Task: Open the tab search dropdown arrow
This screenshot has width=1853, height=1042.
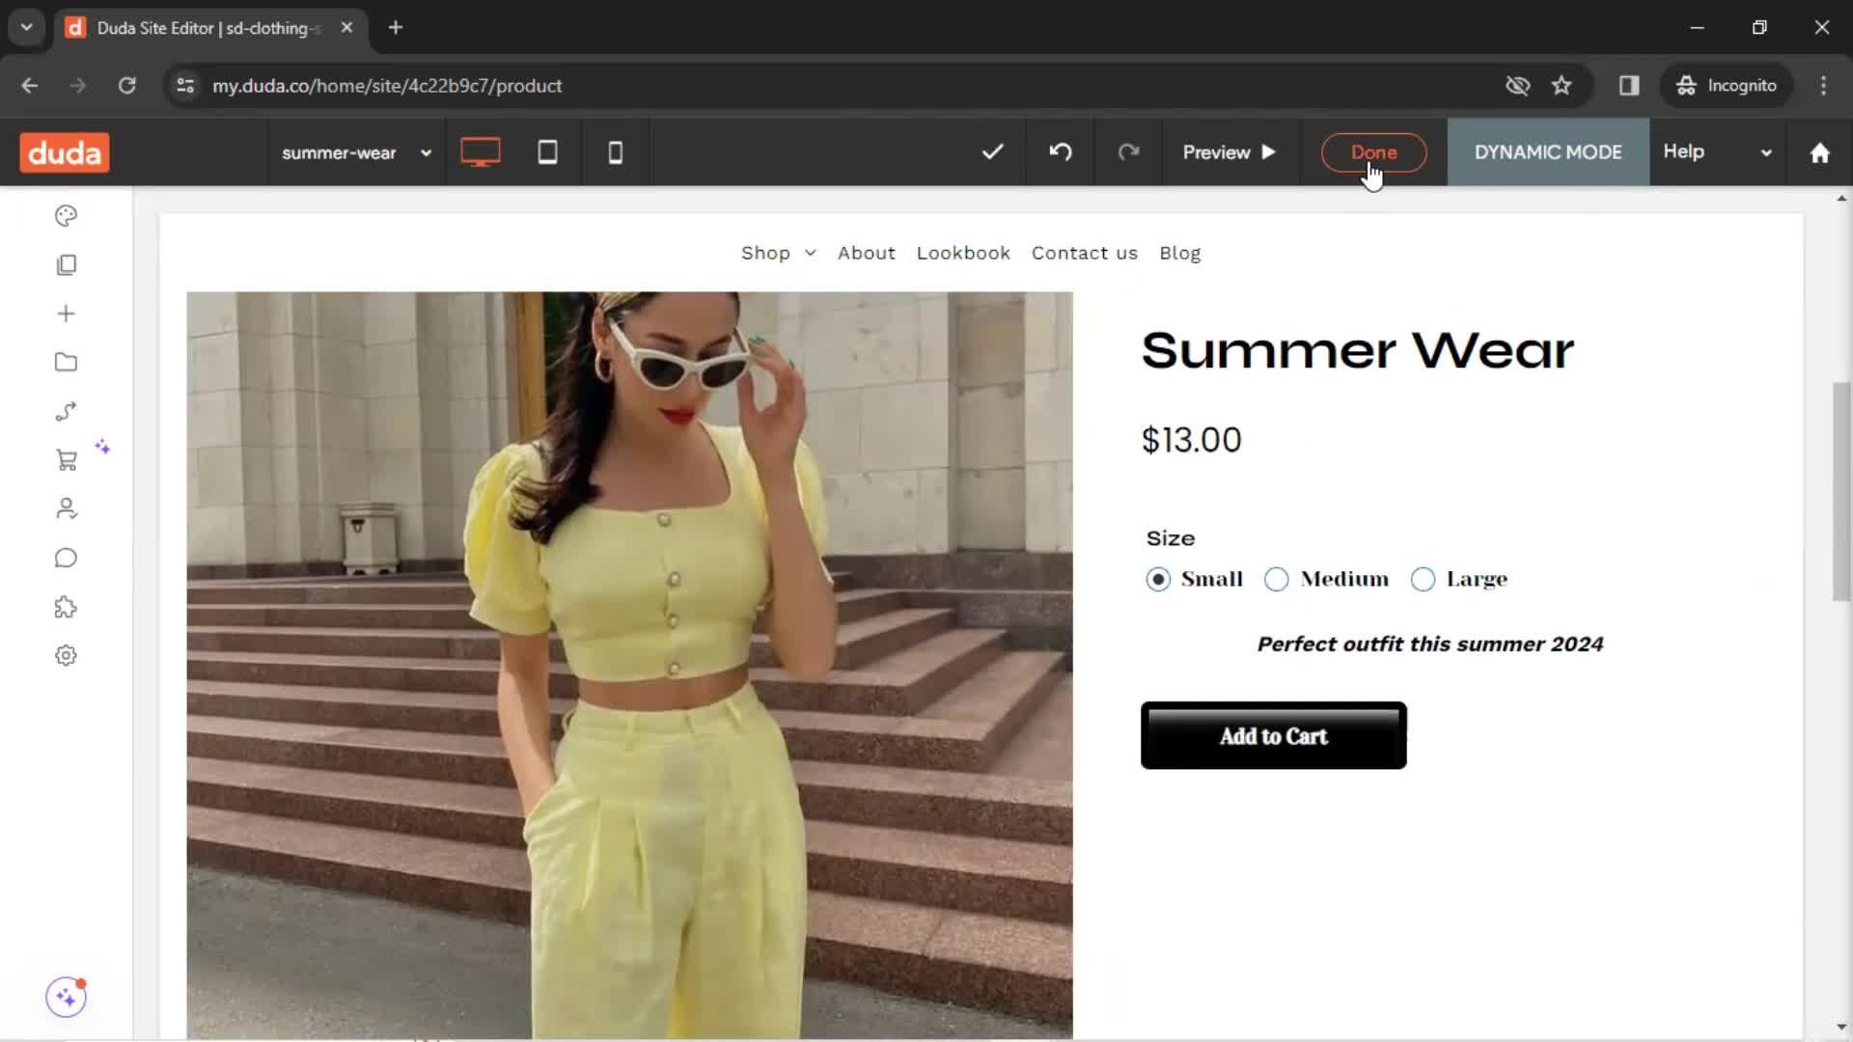Action: click(27, 27)
